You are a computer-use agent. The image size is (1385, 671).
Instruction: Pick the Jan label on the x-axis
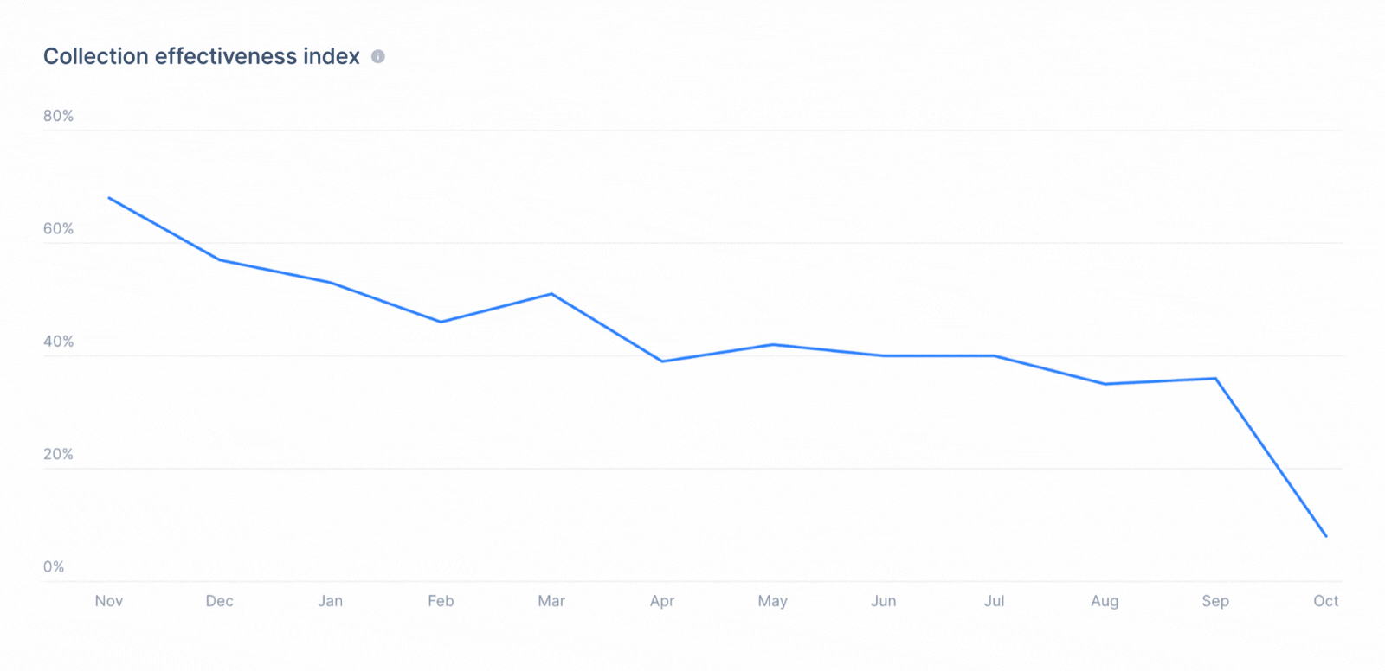point(330,601)
